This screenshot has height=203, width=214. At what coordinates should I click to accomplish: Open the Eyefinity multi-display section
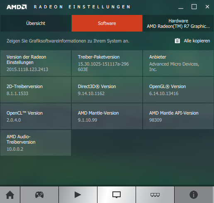[x=155, y=195]
